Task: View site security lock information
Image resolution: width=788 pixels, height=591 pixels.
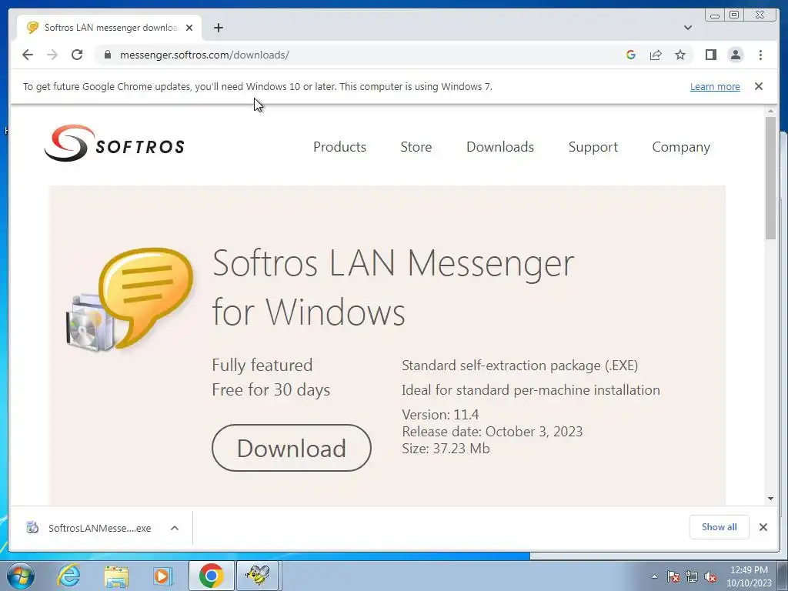Action: 107,55
